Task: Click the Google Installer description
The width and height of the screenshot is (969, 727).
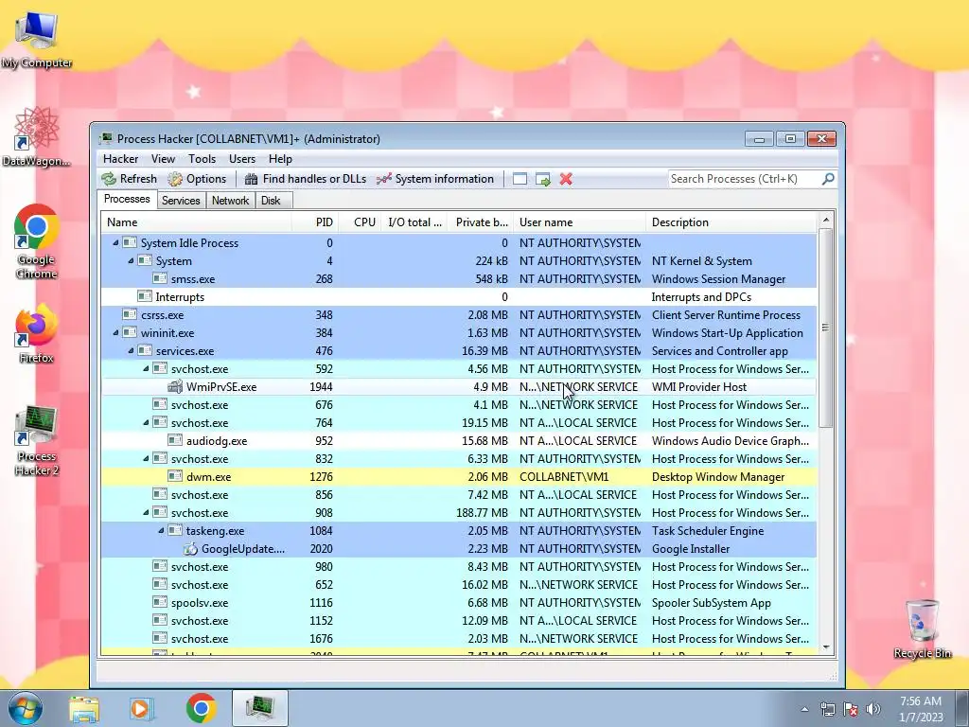Action: point(690,548)
